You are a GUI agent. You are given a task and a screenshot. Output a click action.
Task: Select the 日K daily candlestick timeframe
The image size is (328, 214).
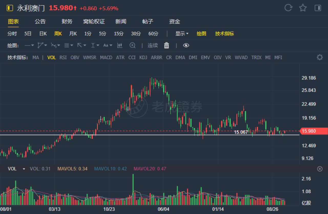43,34
